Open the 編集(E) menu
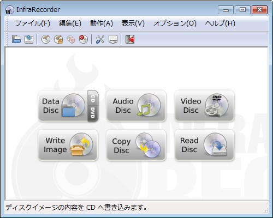 point(70,23)
